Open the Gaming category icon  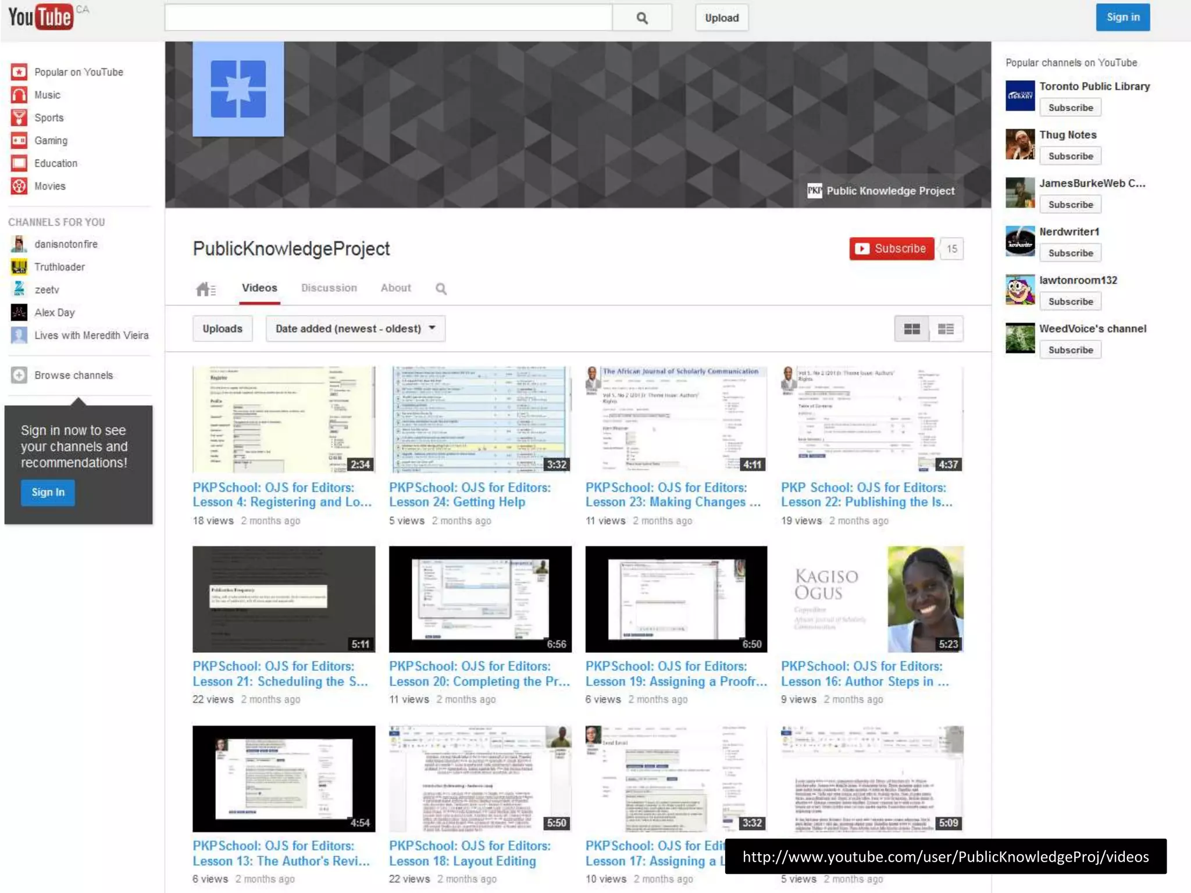[x=19, y=141]
